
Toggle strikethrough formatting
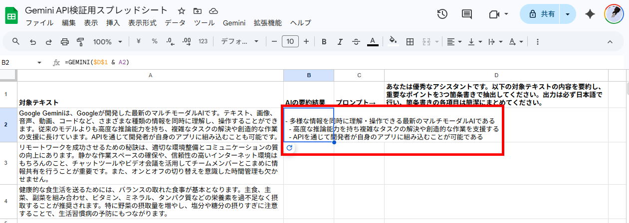tap(356, 41)
